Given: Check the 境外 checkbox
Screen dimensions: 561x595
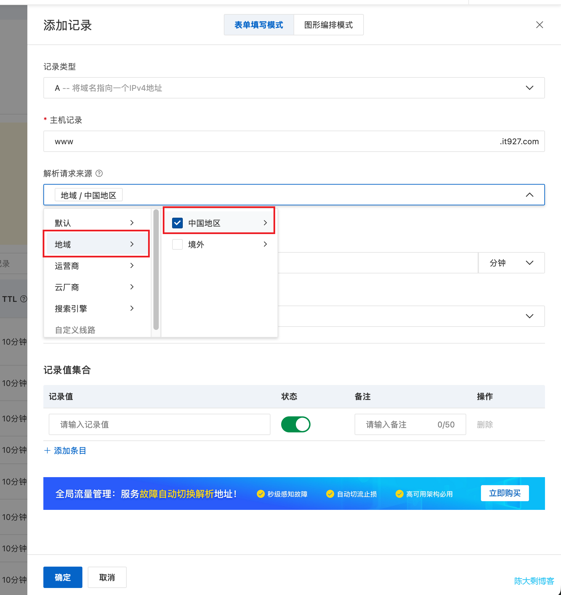Looking at the screenshot, I should coord(177,244).
